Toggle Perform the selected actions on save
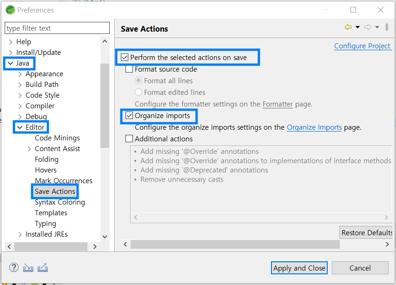The height and width of the screenshot is (285, 396). [125, 57]
